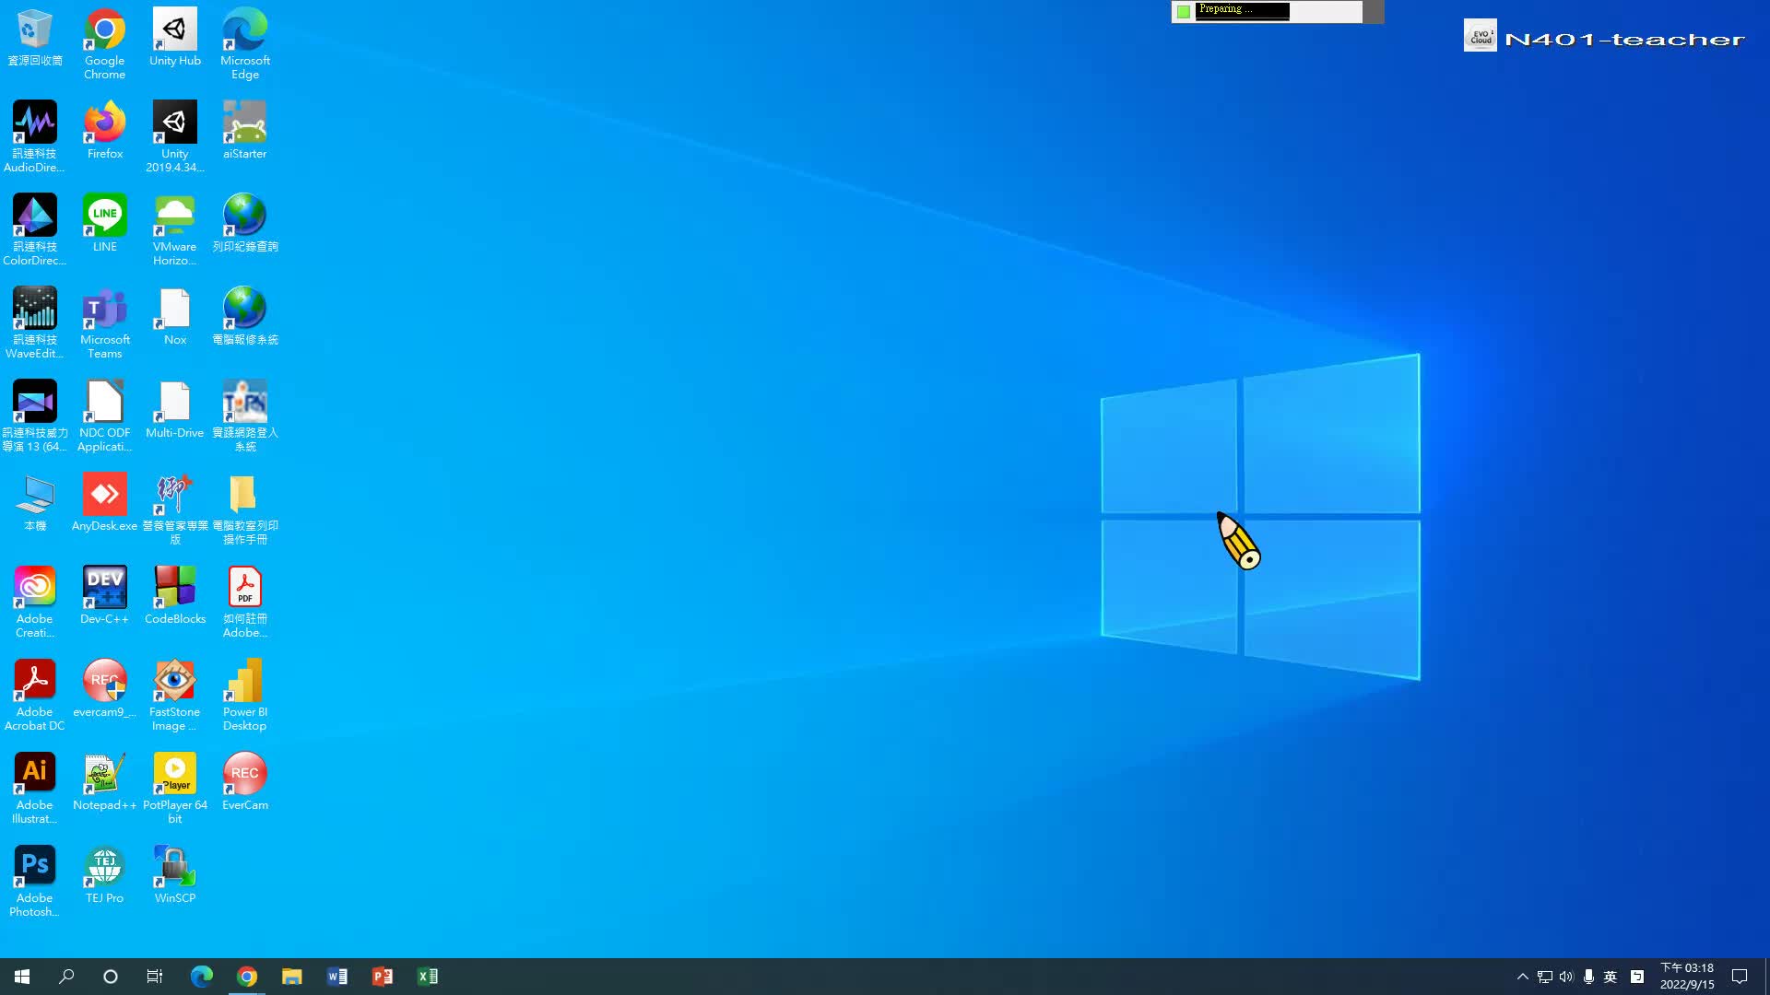
Task: Open FastStone Image Viewer shortcut
Action: coord(175,695)
